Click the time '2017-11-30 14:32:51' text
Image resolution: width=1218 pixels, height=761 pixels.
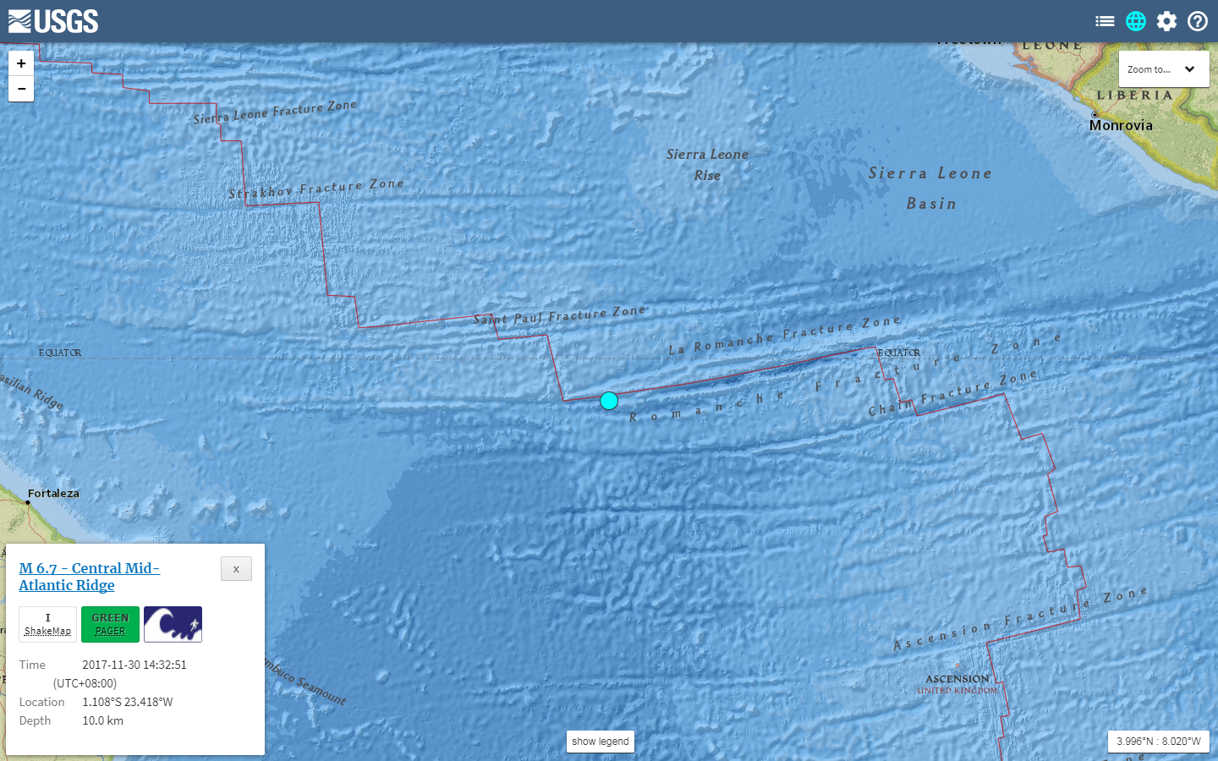point(134,665)
